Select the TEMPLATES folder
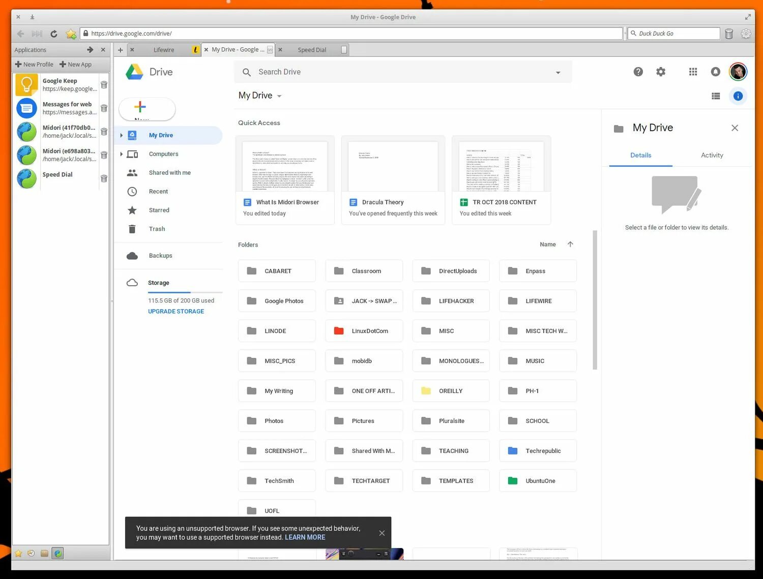Viewport: 763px width, 579px height. (x=451, y=481)
